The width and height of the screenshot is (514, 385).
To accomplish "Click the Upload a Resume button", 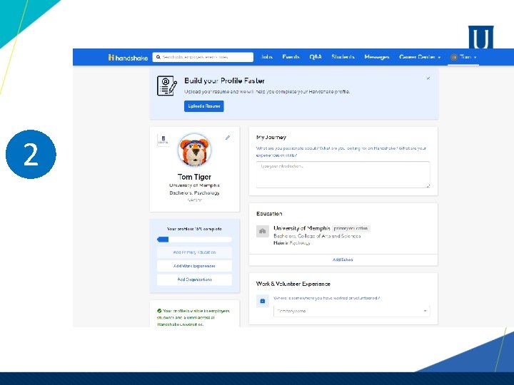I will [204, 106].
